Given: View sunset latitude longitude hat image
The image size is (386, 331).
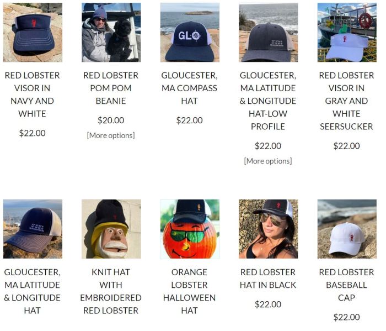Looking at the screenshot, I should pos(33,229).
